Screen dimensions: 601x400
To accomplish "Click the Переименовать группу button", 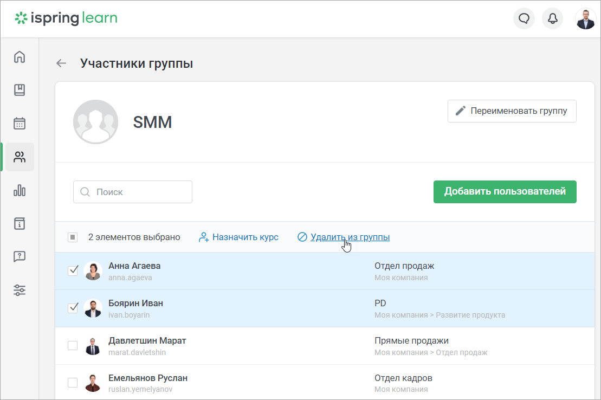I will point(512,111).
